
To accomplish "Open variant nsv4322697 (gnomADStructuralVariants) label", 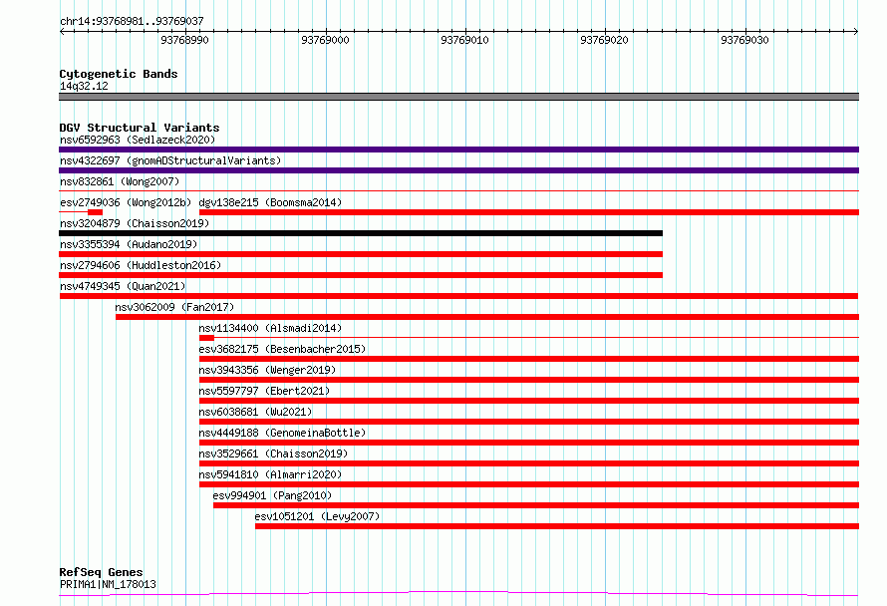I will click(170, 160).
